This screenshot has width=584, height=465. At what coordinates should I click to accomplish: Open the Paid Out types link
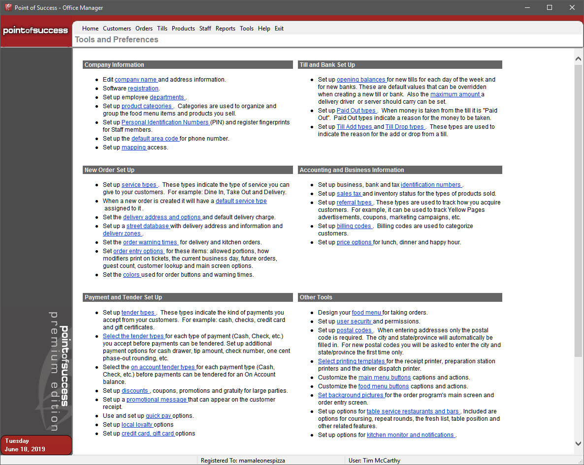point(357,111)
